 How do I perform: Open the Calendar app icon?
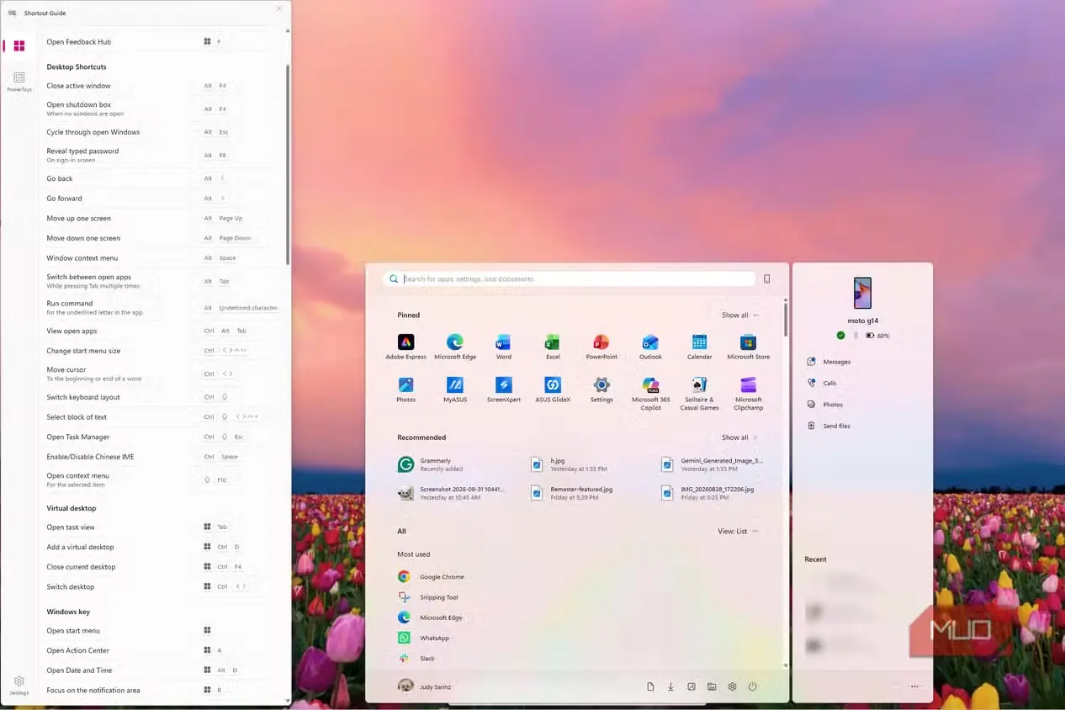click(x=699, y=347)
